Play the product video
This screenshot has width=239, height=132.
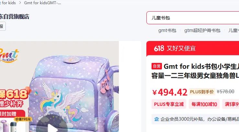[x=52, y=124]
